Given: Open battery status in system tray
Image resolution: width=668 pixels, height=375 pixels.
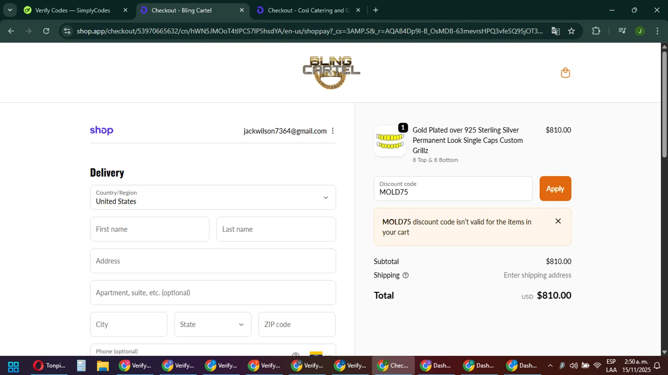Looking at the screenshot, I should pyautogui.click(x=585, y=366).
